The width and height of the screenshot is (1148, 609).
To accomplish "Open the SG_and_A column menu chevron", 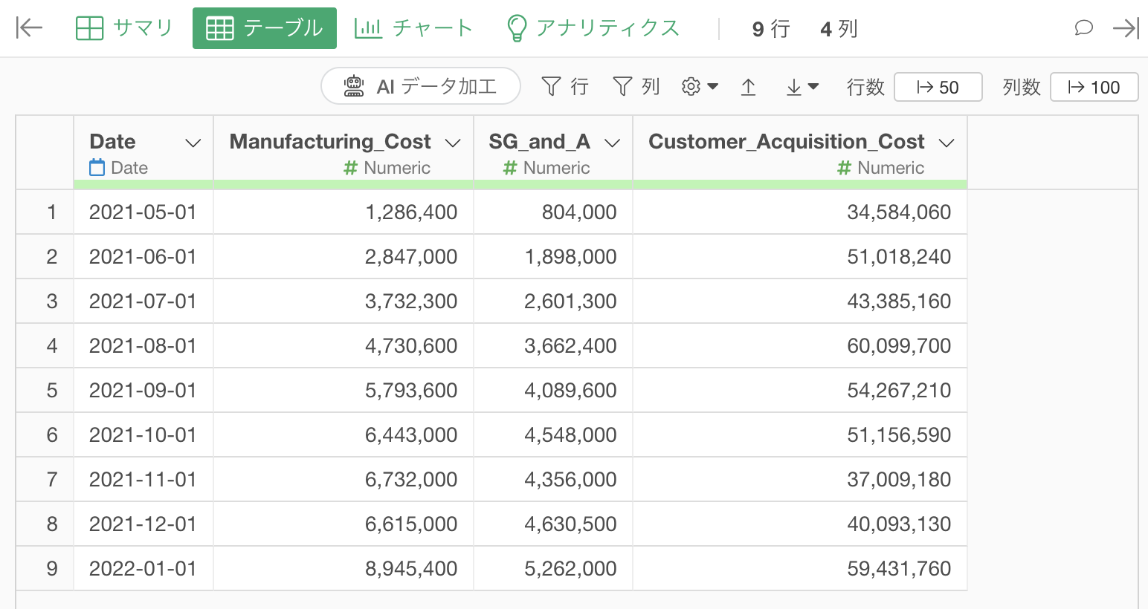I will [x=613, y=143].
